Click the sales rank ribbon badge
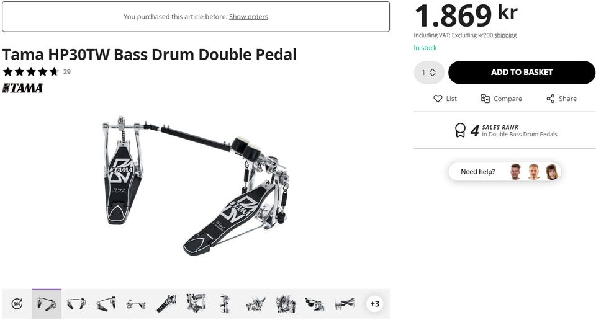This screenshot has width=596, height=320. (460, 130)
